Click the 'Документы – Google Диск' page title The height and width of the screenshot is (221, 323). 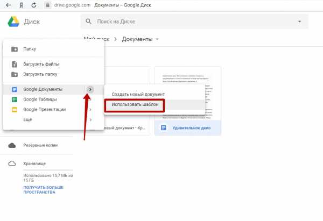point(123,5)
